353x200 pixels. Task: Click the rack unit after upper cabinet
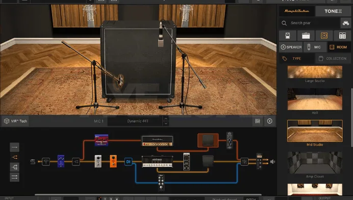[230, 140]
